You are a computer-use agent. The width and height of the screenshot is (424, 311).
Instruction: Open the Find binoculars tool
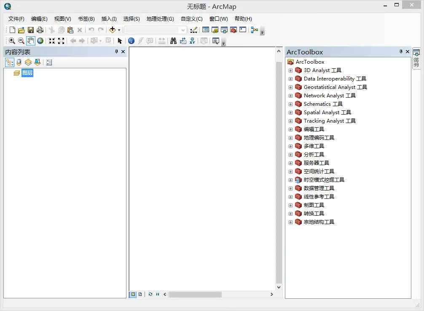173,41
